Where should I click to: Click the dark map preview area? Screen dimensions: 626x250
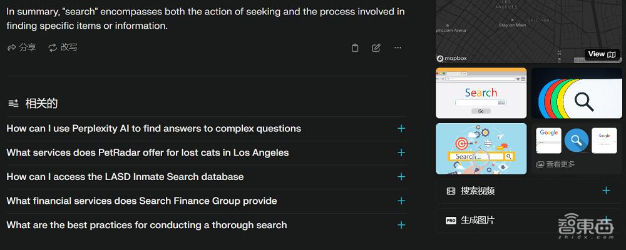point(529,28)
